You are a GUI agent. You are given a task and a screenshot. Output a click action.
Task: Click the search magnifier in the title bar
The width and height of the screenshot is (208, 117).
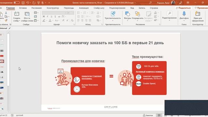click(150, 3)
